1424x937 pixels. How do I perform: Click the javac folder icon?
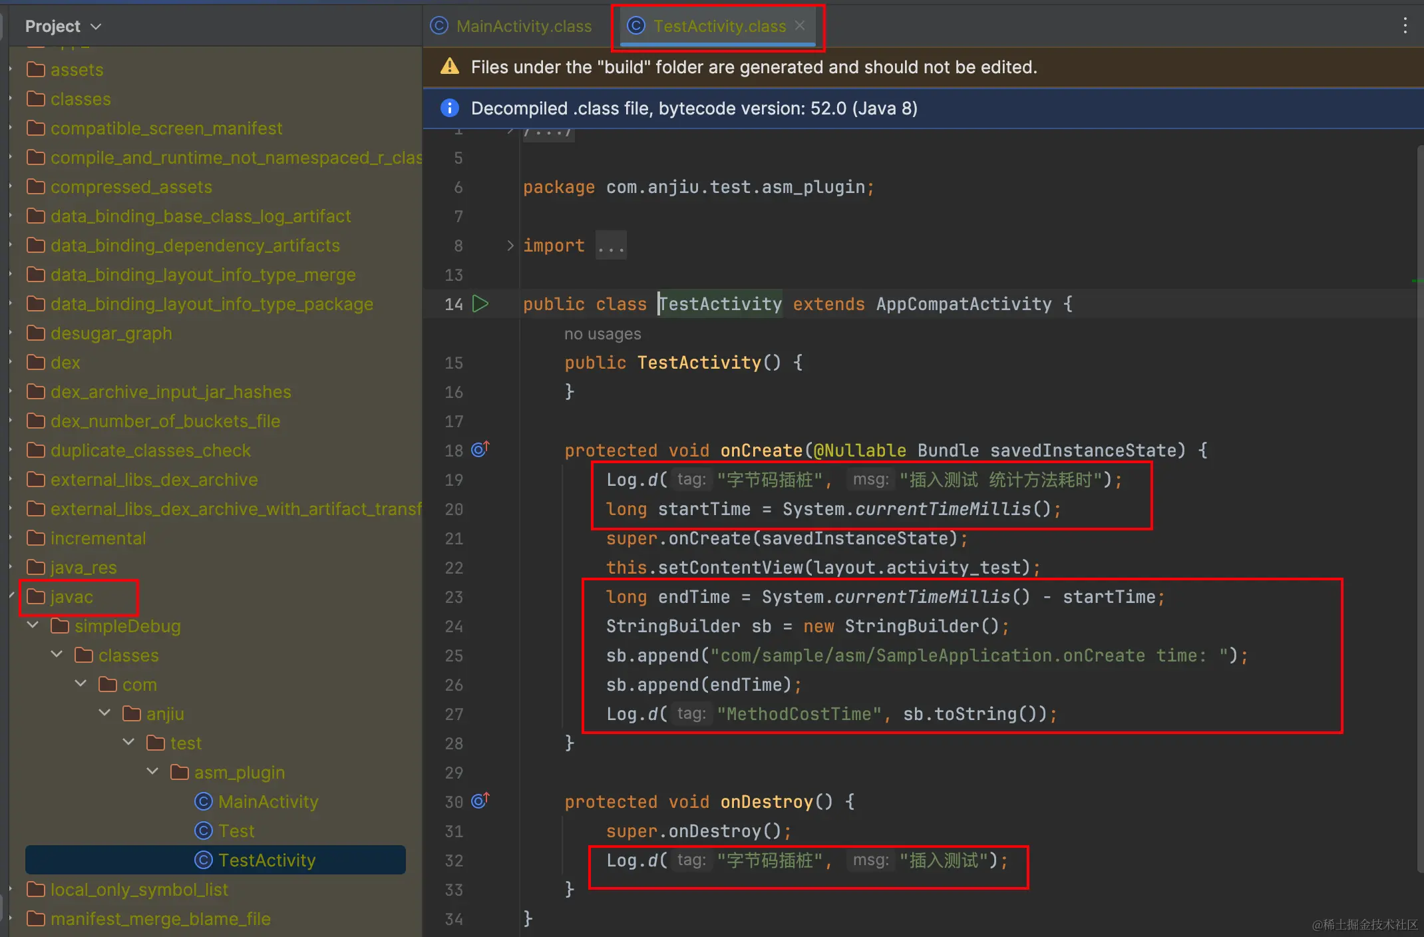pyautogui.click(x=36, y=596)
